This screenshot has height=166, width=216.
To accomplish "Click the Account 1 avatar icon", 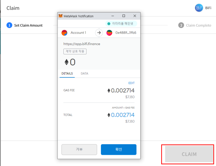I will [64, 33].
